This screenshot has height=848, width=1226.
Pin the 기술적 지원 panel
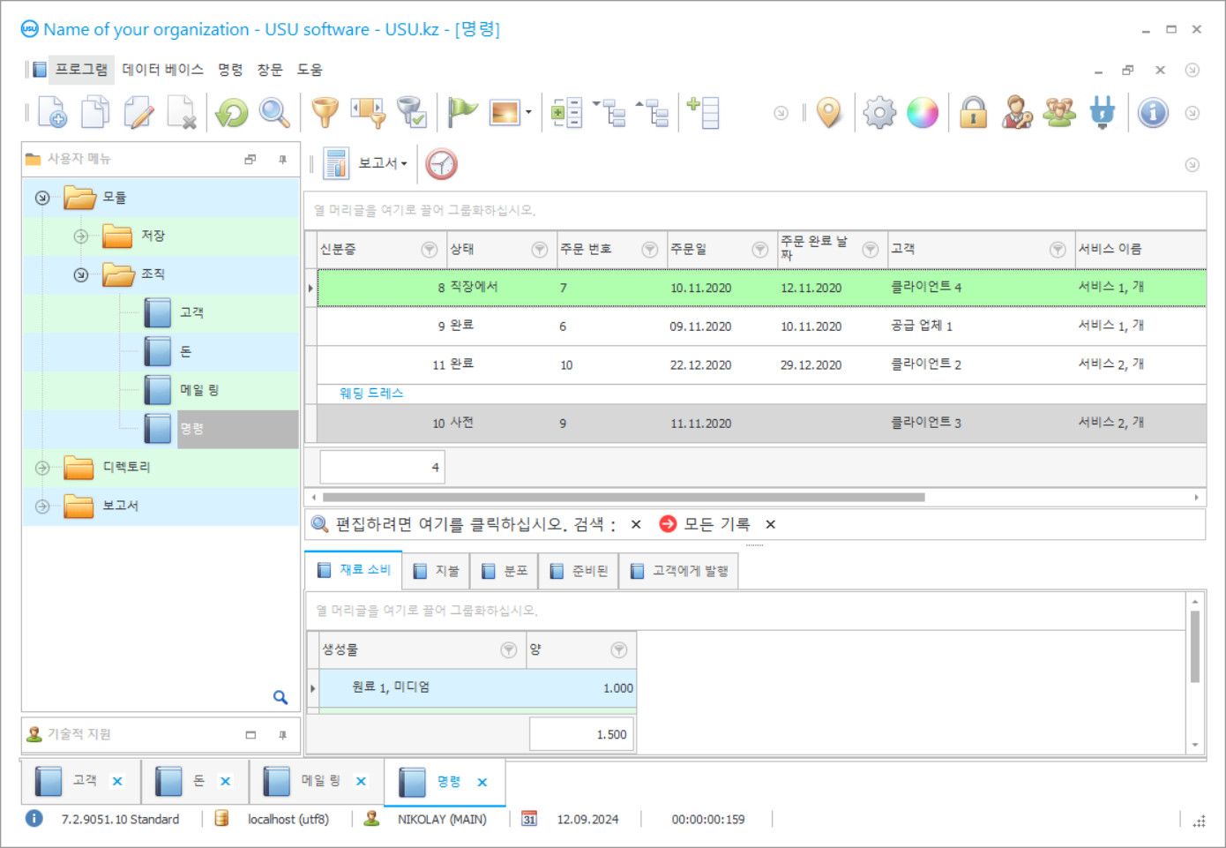coord(282,733)
